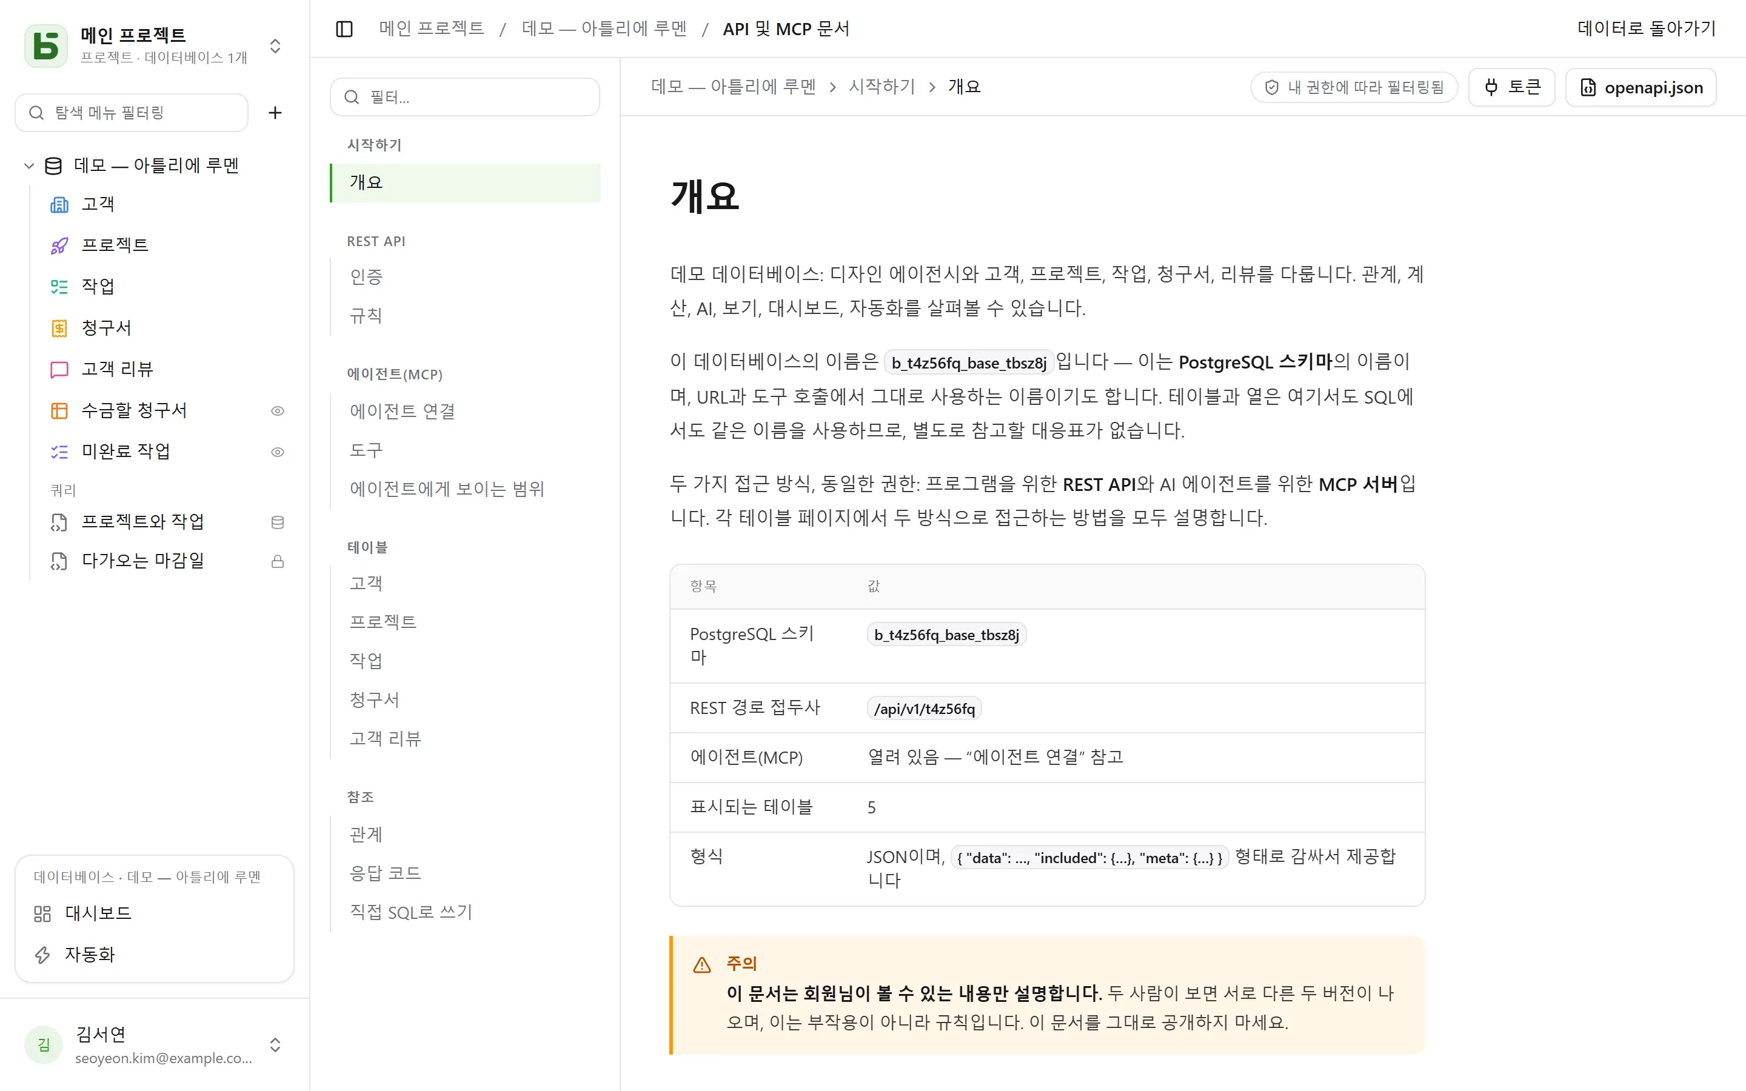Click 내 권한에 따라 필터링됨 badge
Screen dimensions: 1746x1091
point(1354,87)
